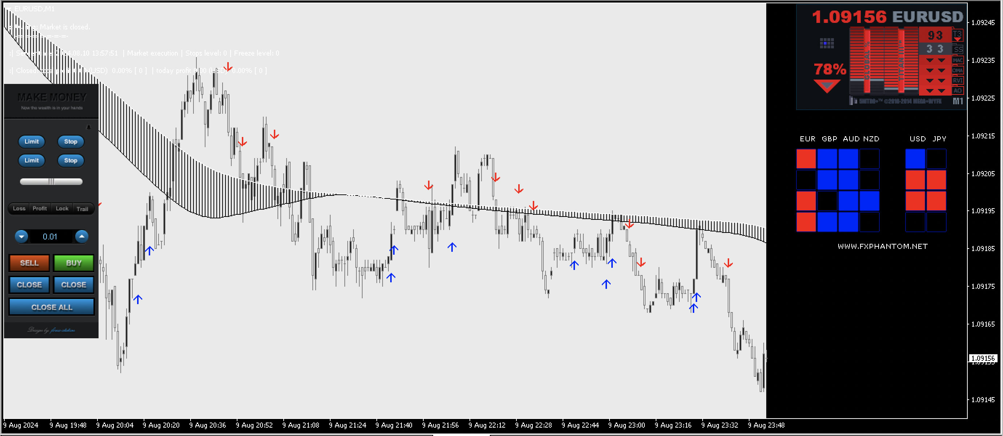Screen dimensions: 1003x436
Task: Click the up arrow to increase lot size
Action: pyautogui.click(x=82, y=237)
